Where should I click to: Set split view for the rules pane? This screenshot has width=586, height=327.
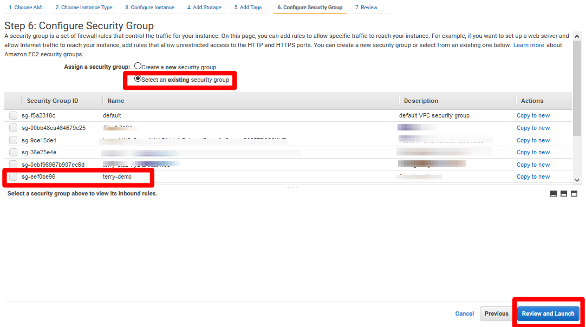tap(564, 194)
